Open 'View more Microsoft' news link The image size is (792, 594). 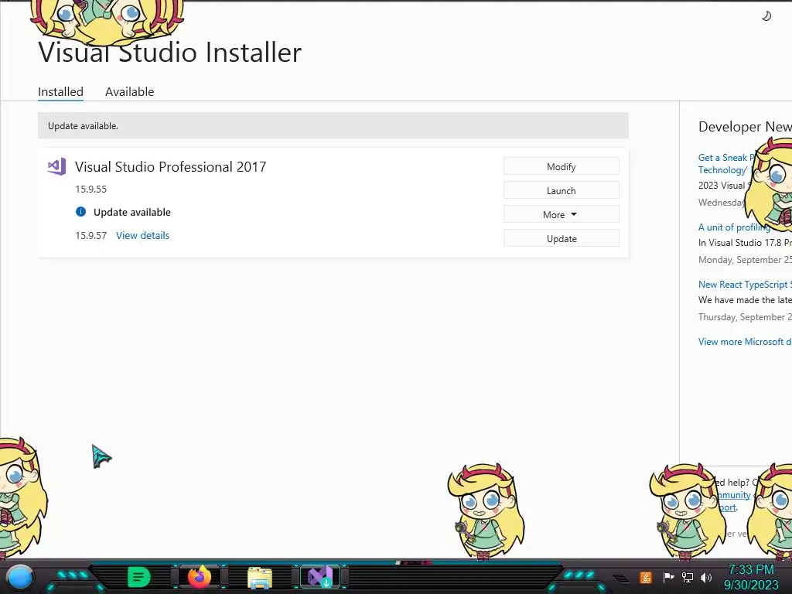point(745,341)
